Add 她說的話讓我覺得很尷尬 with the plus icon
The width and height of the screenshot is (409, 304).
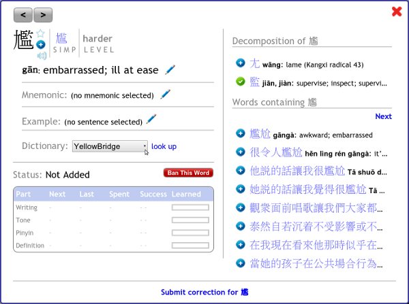click(x=240, y=188)
